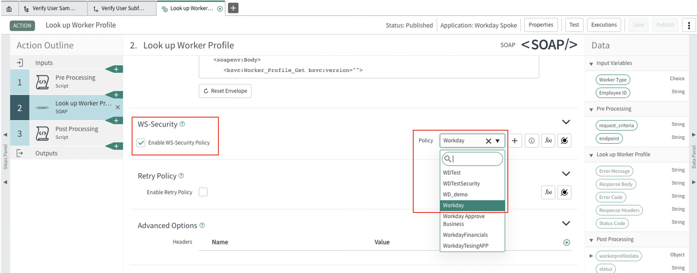The height and width of the screenshot is (273, 697).
Task: Uncheck Enable WS-Security Policy
Action: [x=141, y=143]
